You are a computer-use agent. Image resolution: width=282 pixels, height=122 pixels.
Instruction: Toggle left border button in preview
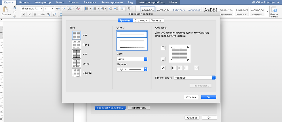point(174,68)
